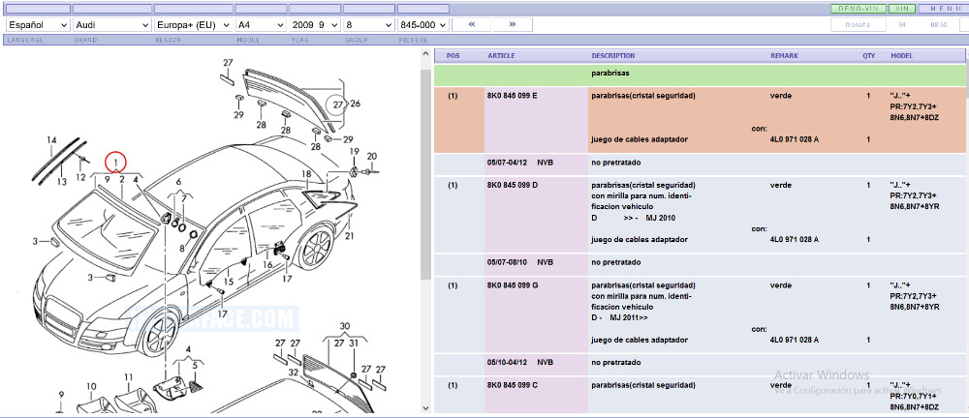
Task: Open the Brand dropdown showing Audi
Action: click(x=111, y=25)
